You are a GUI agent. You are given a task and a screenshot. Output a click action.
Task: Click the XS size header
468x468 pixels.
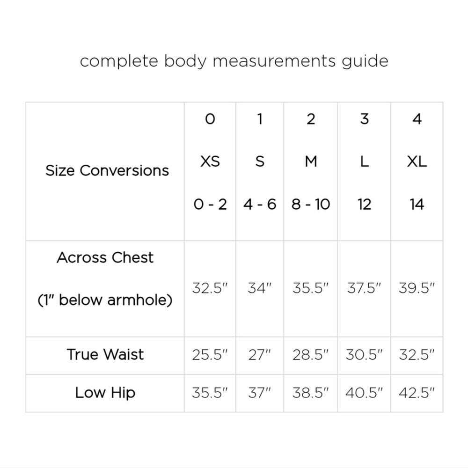pyautogui.click(x=210, y=161)
